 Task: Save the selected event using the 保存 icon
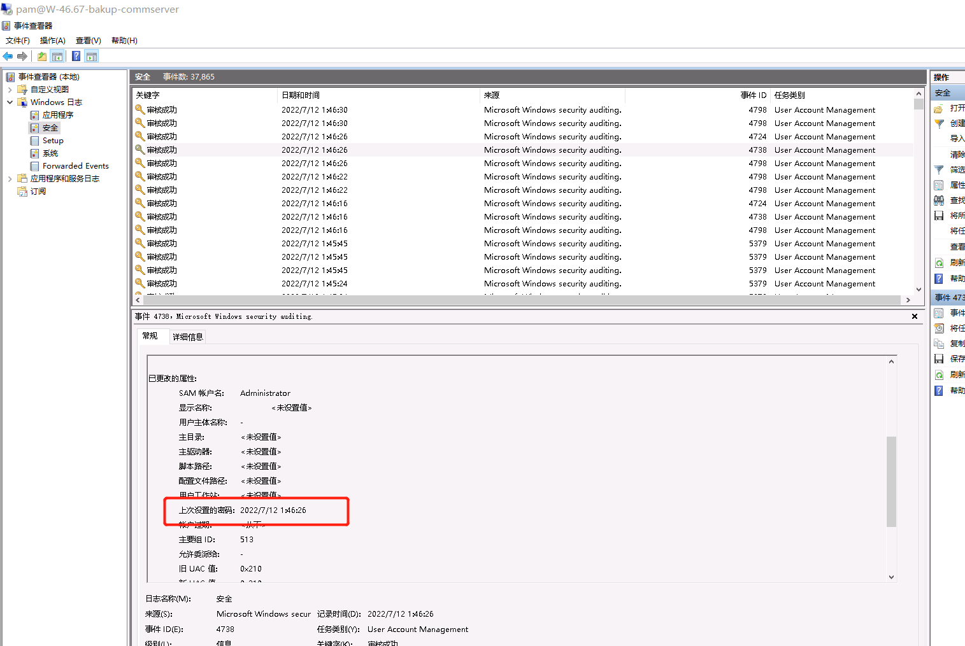point(938,358)
